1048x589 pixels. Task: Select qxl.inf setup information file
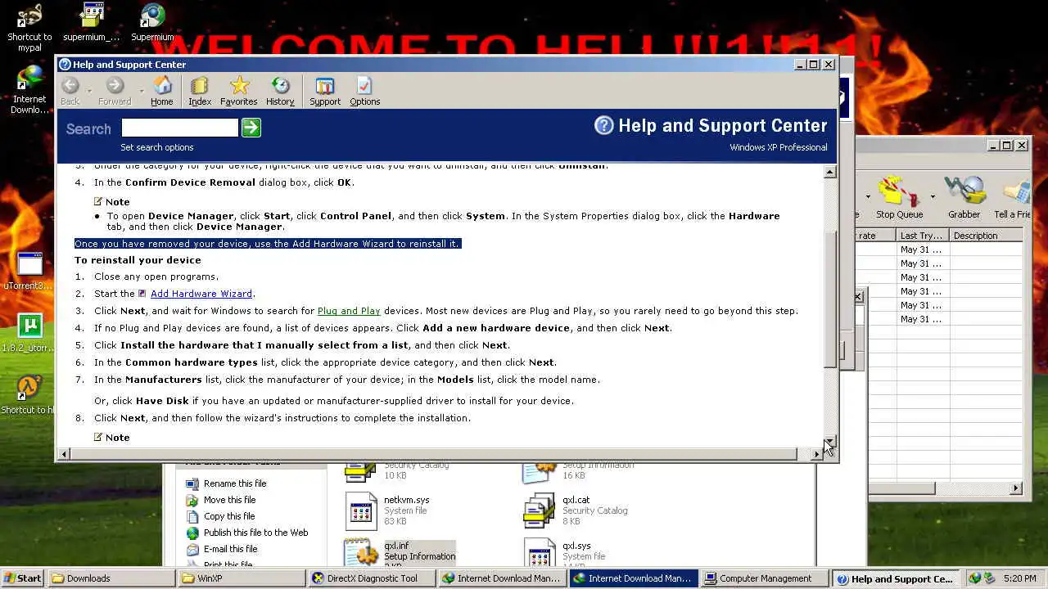click(361, 554)
